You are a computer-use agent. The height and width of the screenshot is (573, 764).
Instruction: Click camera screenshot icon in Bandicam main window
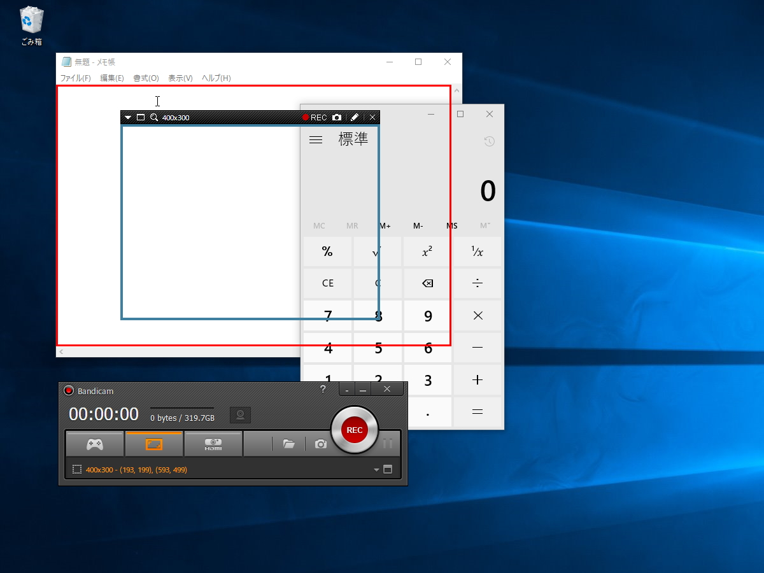click(x=321, y=444)
